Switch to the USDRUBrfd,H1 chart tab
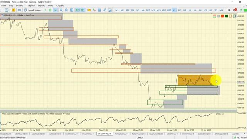 [x=38, y=134]
